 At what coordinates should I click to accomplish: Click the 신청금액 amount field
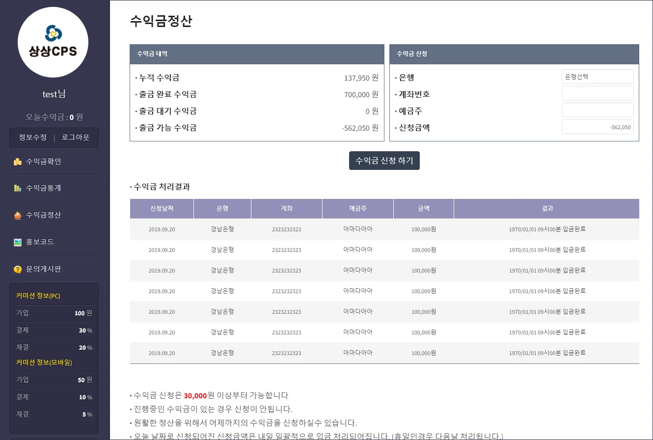coord(597,126)
